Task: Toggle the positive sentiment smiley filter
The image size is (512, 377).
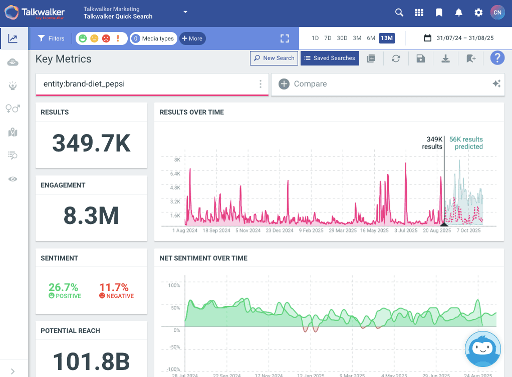Action: click(x=83, y=38)
